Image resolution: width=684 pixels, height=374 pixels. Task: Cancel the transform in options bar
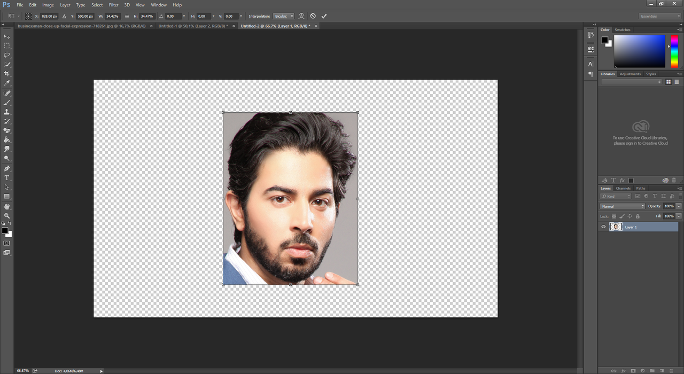click(313, 17)
